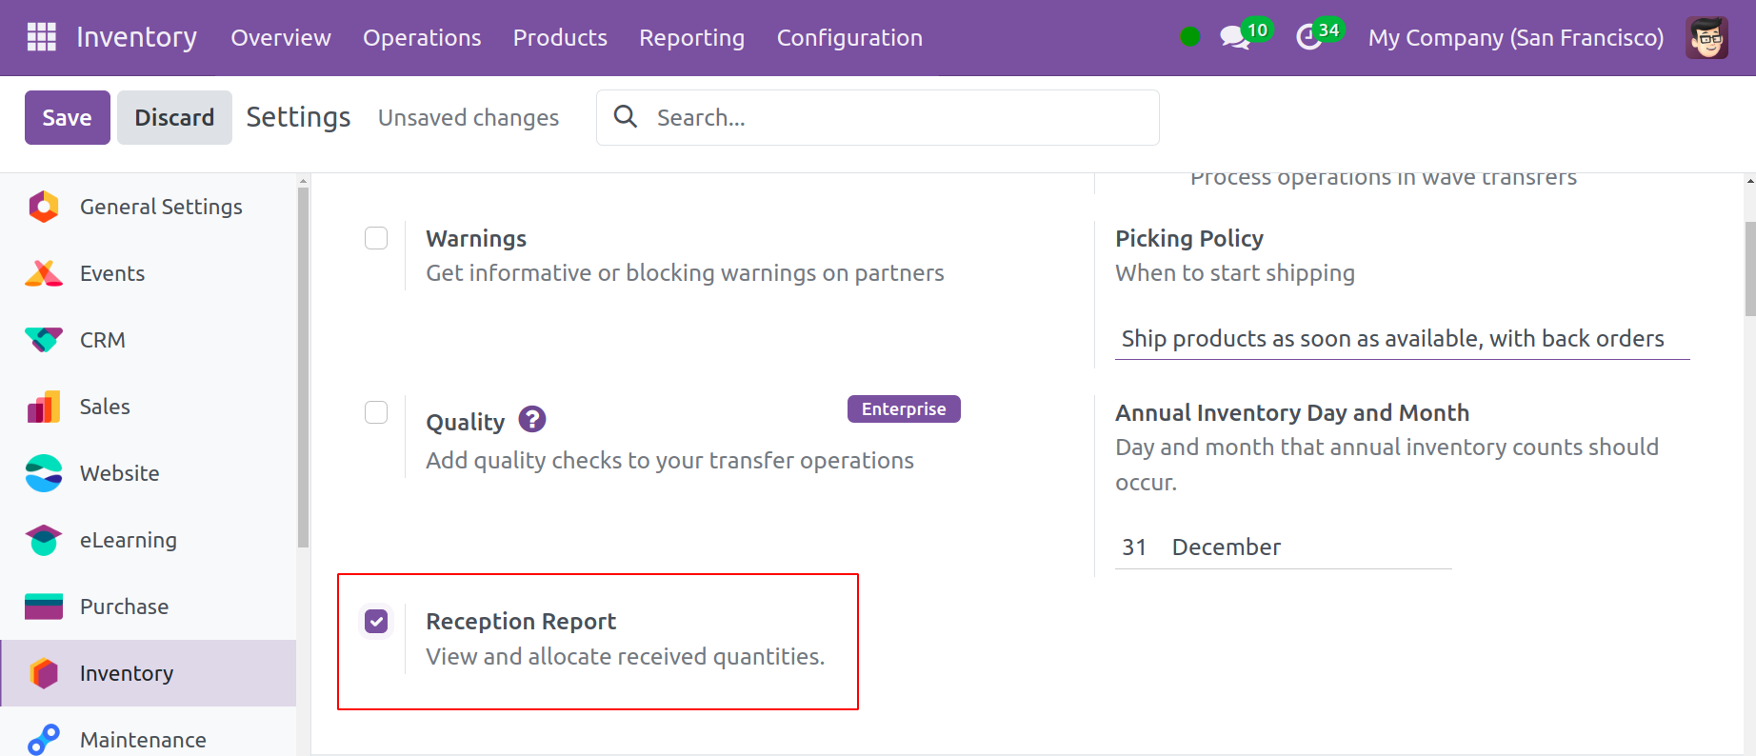Enable the Warnings checkbox
Viewport: 1756px width, 756px height.
[x=376, y=238]
